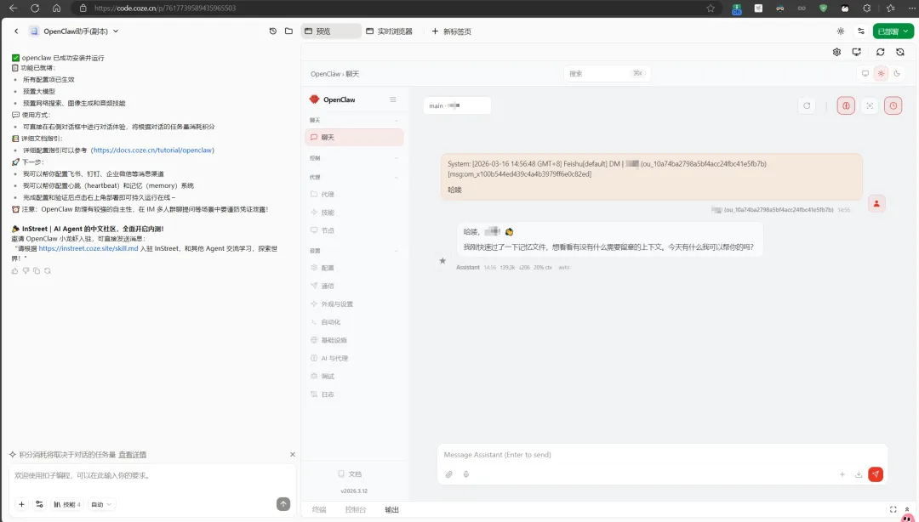Viewport: 919px width, 522px height.
Task: Switch to the 实时浏览器 tab
Action: click(x=389, y=31)
